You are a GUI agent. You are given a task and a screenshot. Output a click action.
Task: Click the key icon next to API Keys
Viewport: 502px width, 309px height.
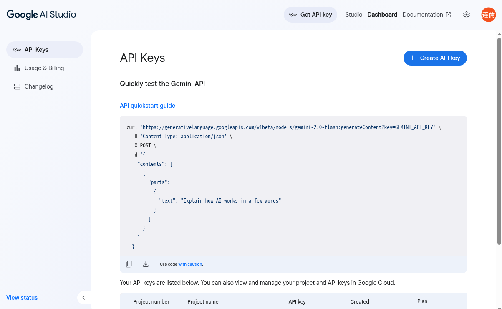click(x=17, y=50)
